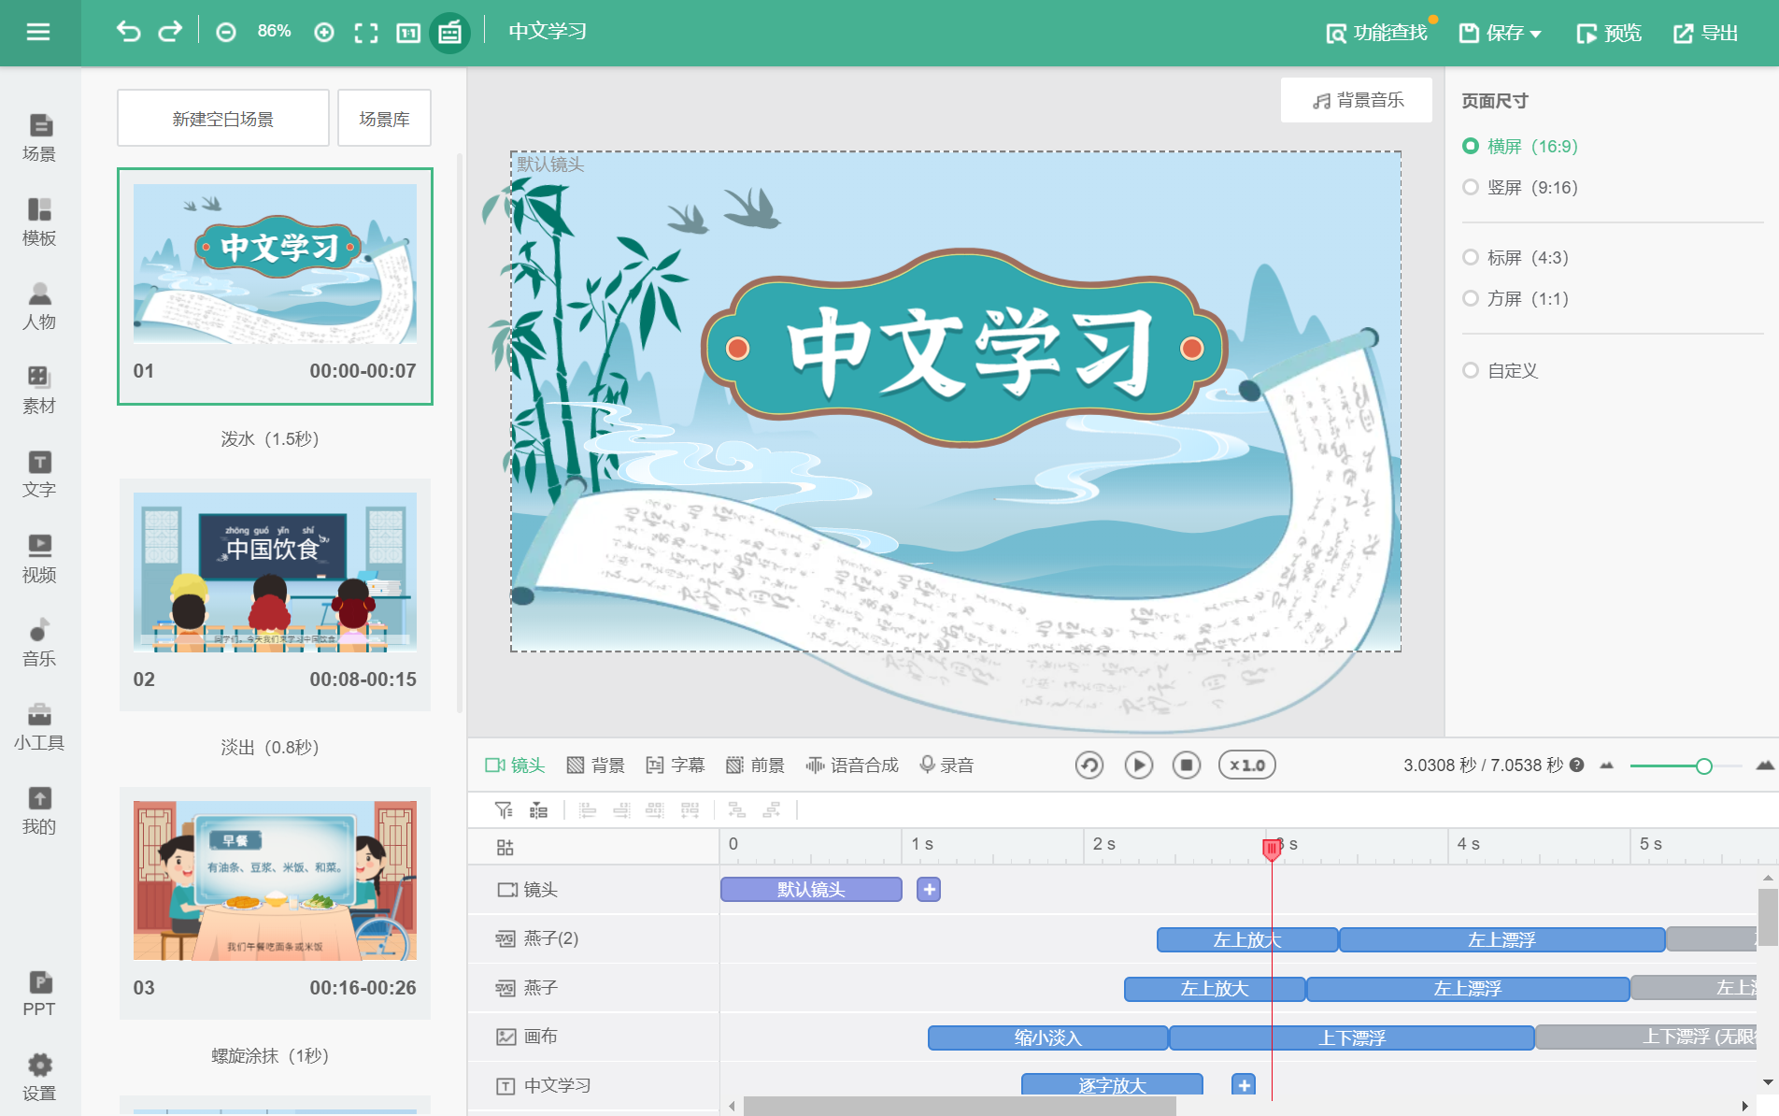Open the 我的 uploads sidebar panel
Viewport: 1779px width, 1116px height.
[x=39, y=810]
